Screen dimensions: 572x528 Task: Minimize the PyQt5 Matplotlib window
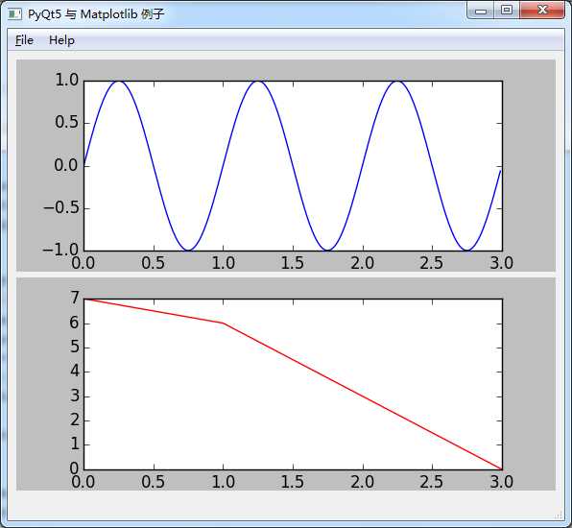click(481, 11)
